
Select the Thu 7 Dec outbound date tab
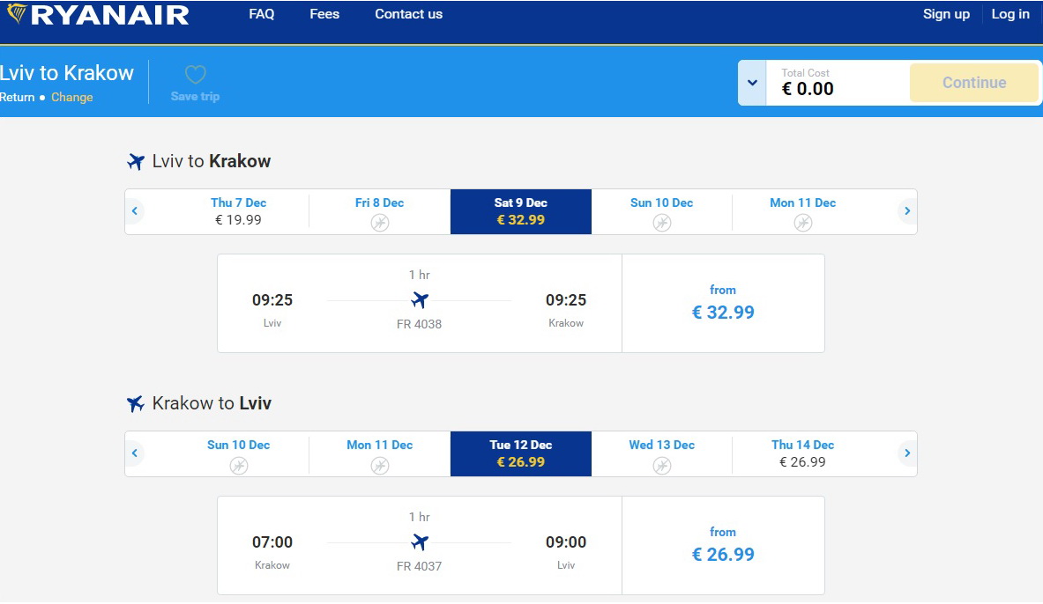pyautogui.click(x=238, y=211)
